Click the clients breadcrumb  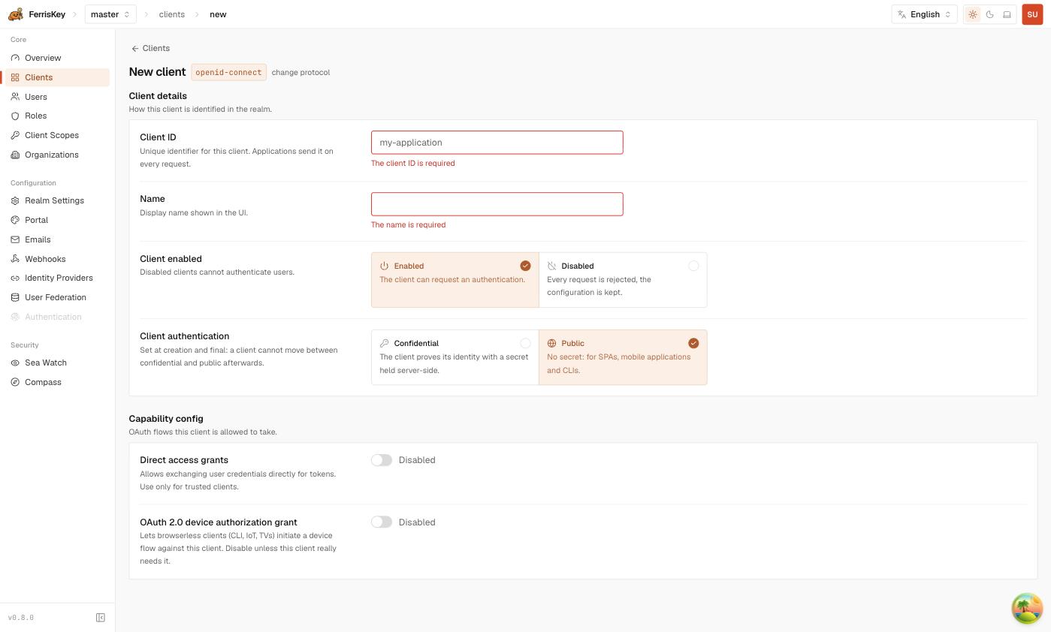[x=172, y=14]
